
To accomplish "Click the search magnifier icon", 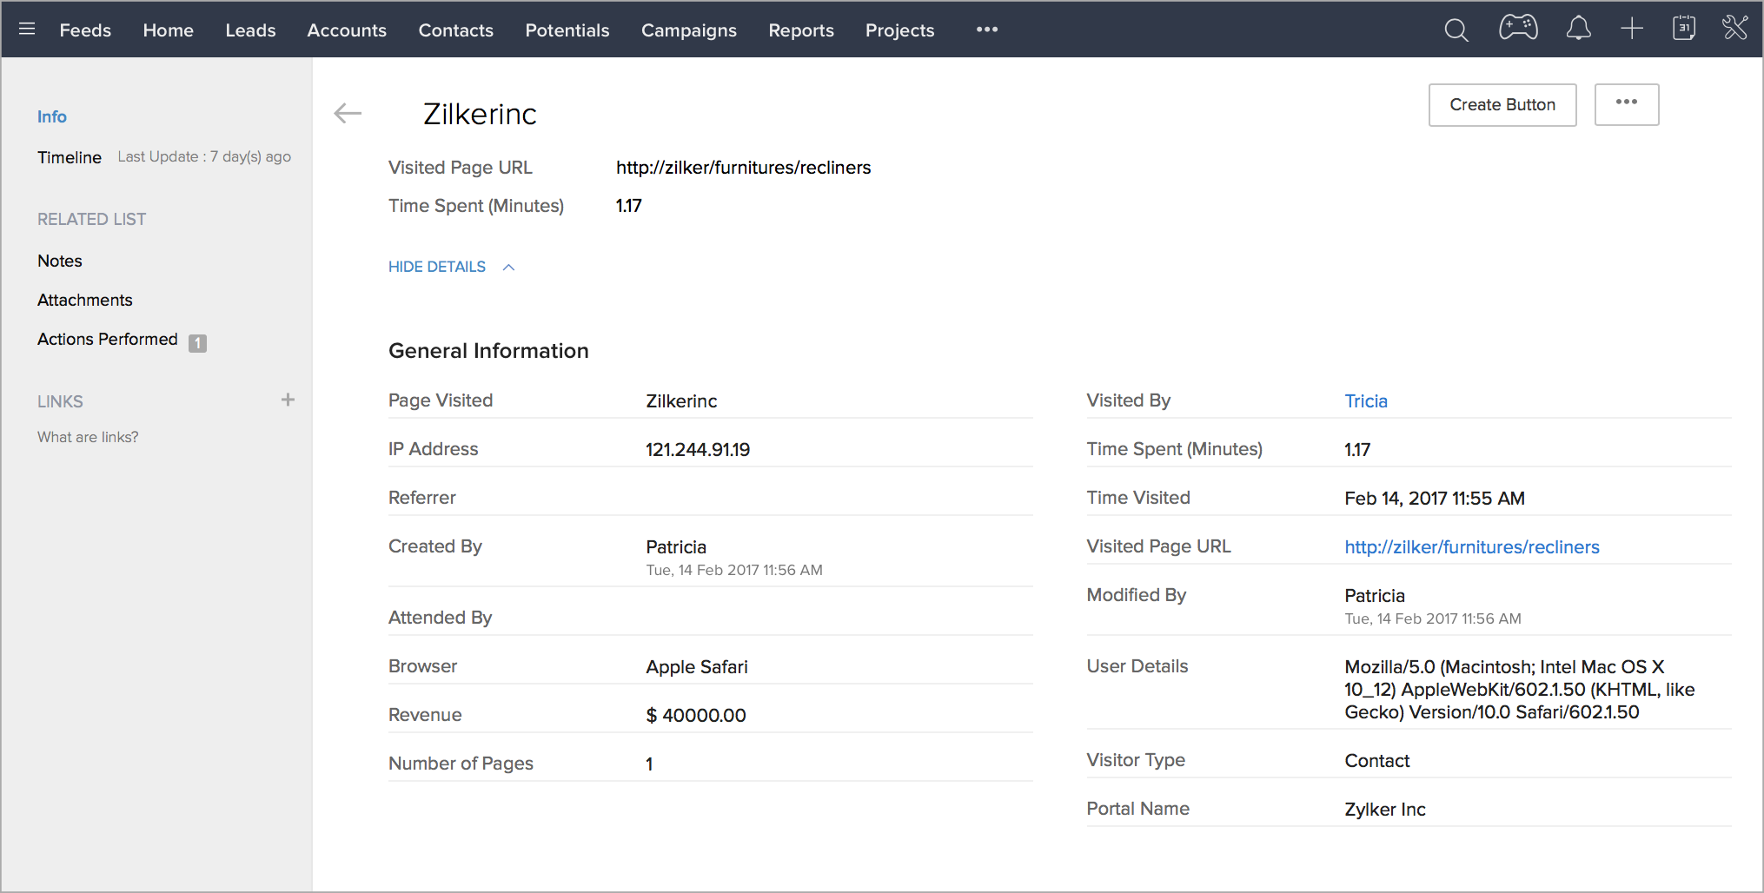I will tap(1456, 30).
